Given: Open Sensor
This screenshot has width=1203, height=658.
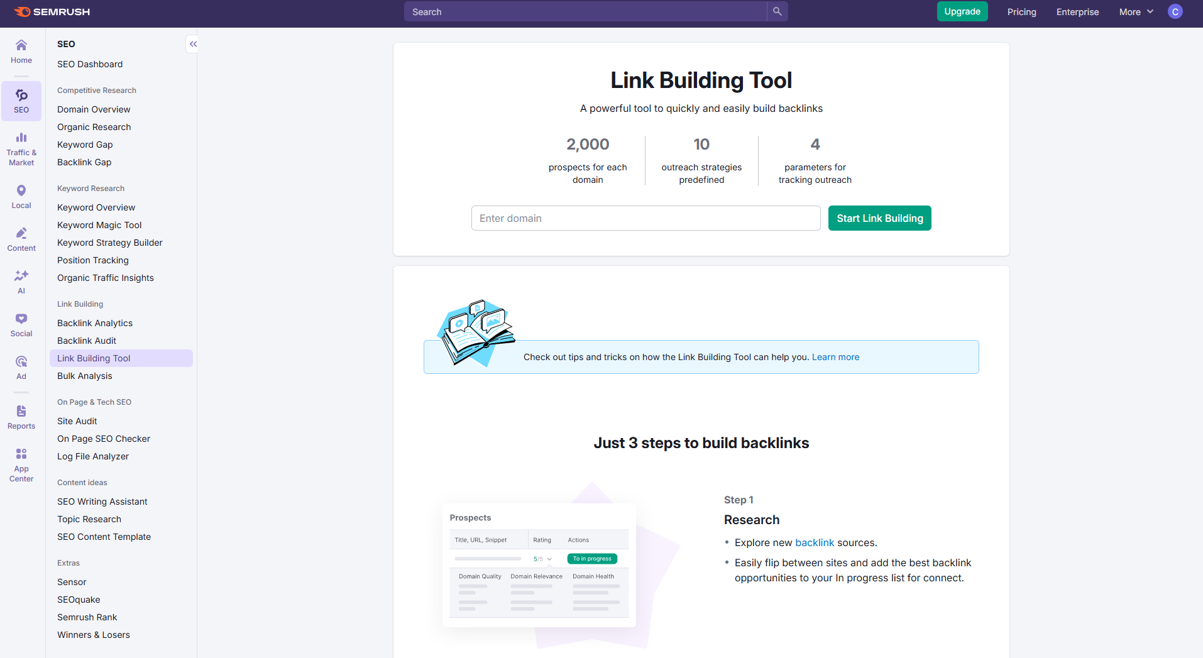Looking at the screenshot, I should tap(72, 582).
